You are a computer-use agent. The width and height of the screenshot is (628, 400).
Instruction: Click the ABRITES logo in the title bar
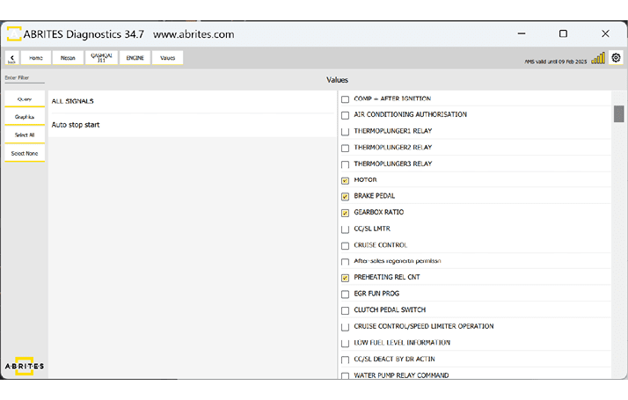tap(14, 34)
